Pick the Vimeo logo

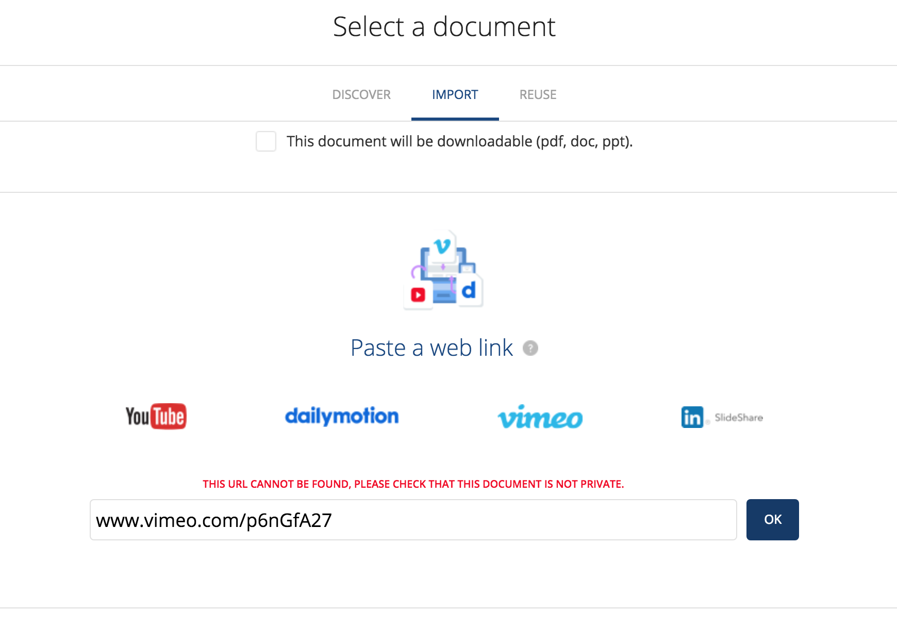(540, 417)
